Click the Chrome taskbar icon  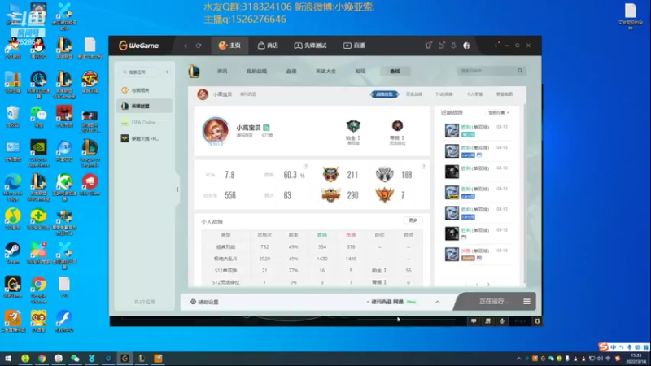coord(42,358)
